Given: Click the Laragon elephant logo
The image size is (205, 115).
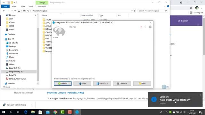Looking at the screenshot, I should pos(59,31).
